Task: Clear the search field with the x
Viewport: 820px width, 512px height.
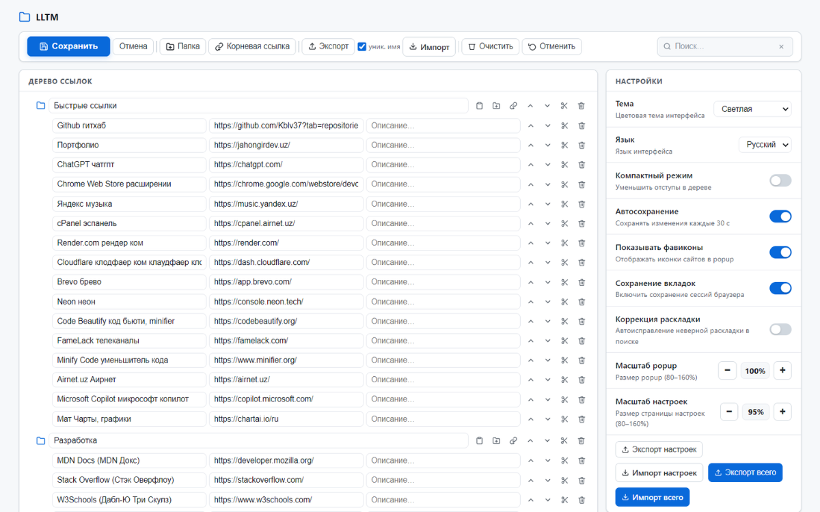Action: coord(781,46)
